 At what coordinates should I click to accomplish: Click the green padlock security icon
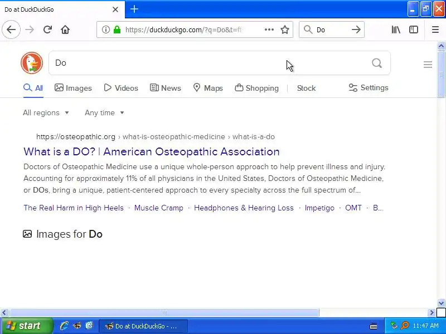coord(117,30)
